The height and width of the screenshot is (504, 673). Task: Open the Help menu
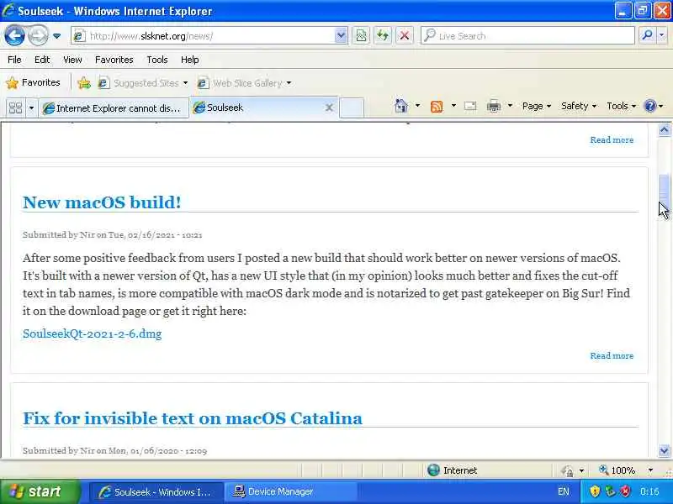click(190, 60)
